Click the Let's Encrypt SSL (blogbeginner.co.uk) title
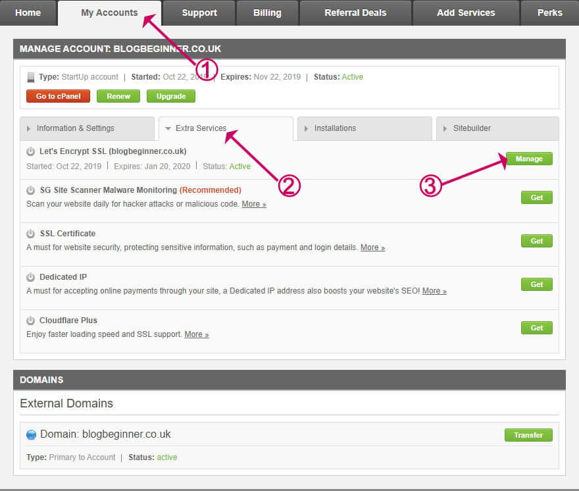 coord(113,151)
